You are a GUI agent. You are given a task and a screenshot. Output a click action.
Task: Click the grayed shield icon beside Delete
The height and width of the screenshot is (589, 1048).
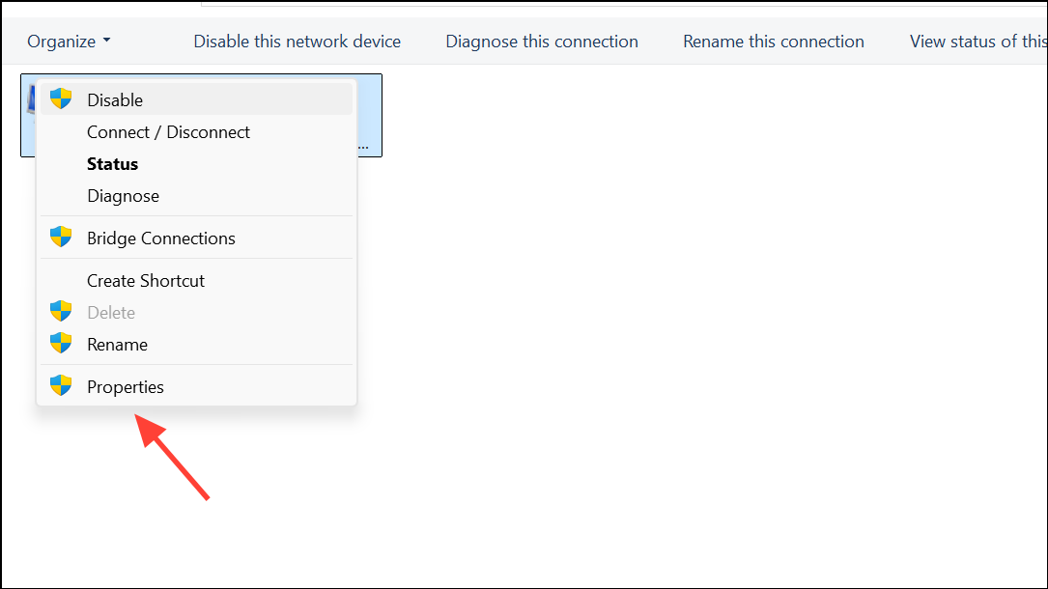point(60,312)
